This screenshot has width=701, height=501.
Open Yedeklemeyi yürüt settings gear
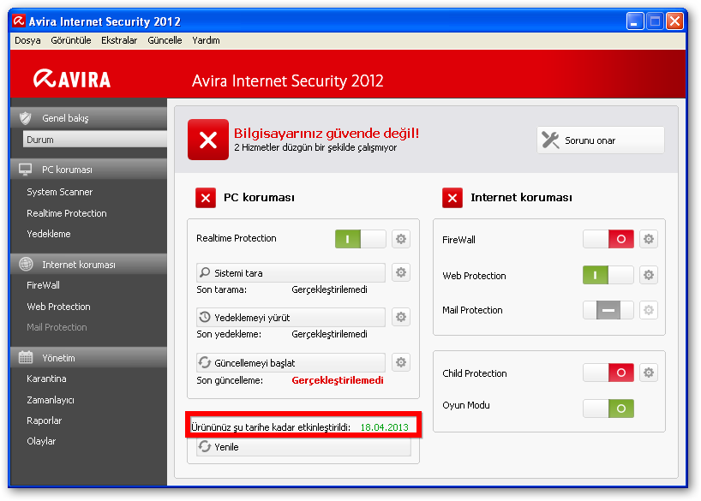pyautogui.click(x=401, y=317)
